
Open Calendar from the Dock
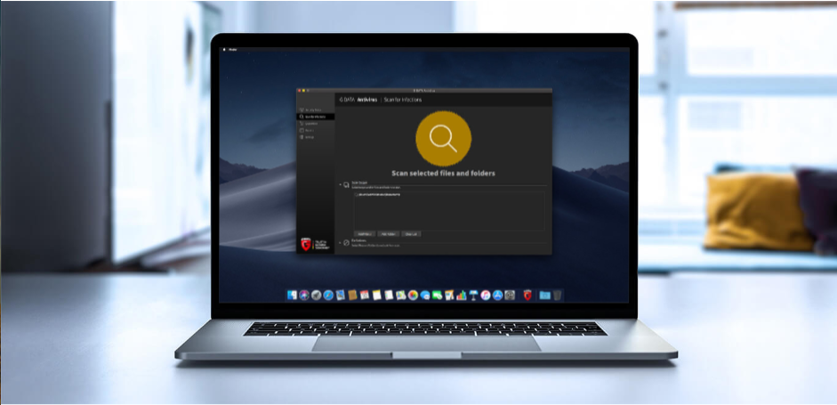365,295
